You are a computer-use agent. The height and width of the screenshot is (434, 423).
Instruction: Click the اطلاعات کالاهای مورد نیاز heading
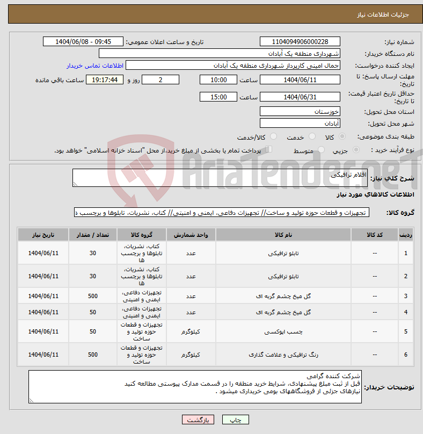click(x=375, y=194)
